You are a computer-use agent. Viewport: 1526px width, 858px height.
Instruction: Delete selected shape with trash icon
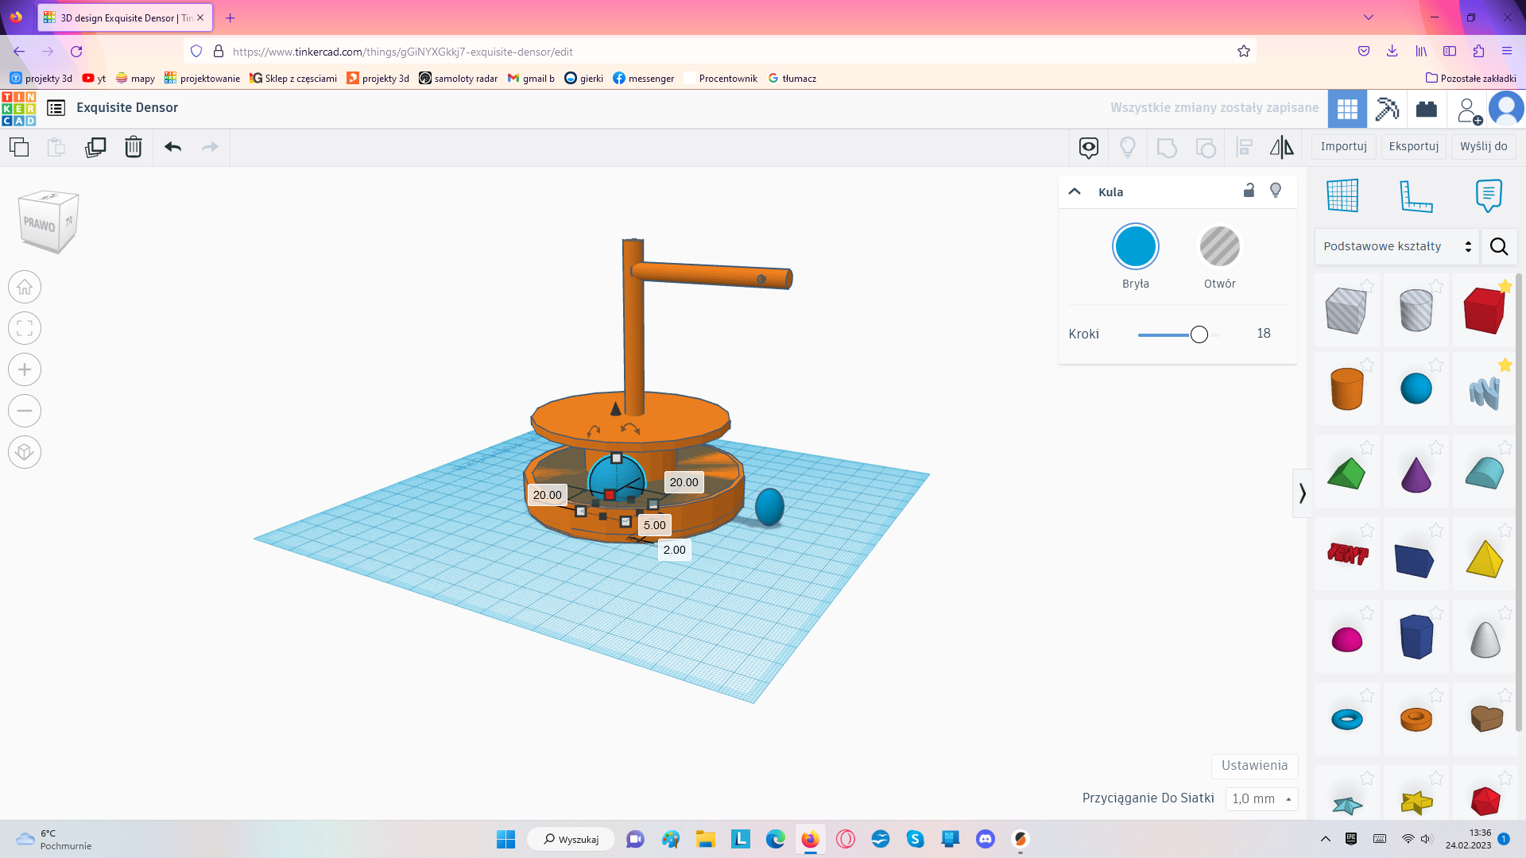(x=134, y=147)
